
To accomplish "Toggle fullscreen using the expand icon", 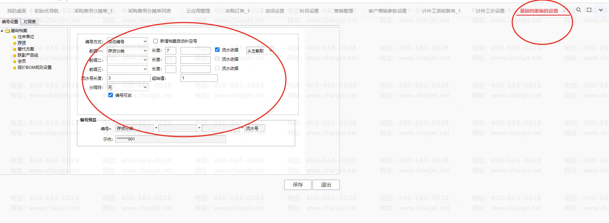I will coord(589,10).
